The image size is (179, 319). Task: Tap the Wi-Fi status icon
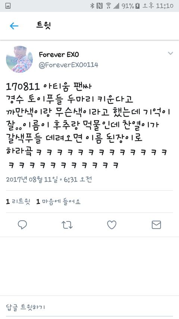[x=109, y=6]
